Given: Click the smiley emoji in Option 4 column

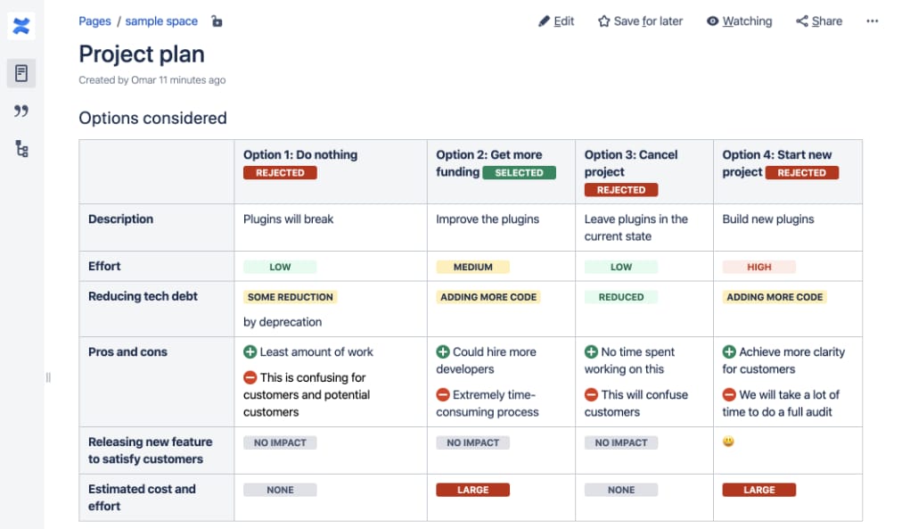Looking at the screenshot, I should [728, 442].
